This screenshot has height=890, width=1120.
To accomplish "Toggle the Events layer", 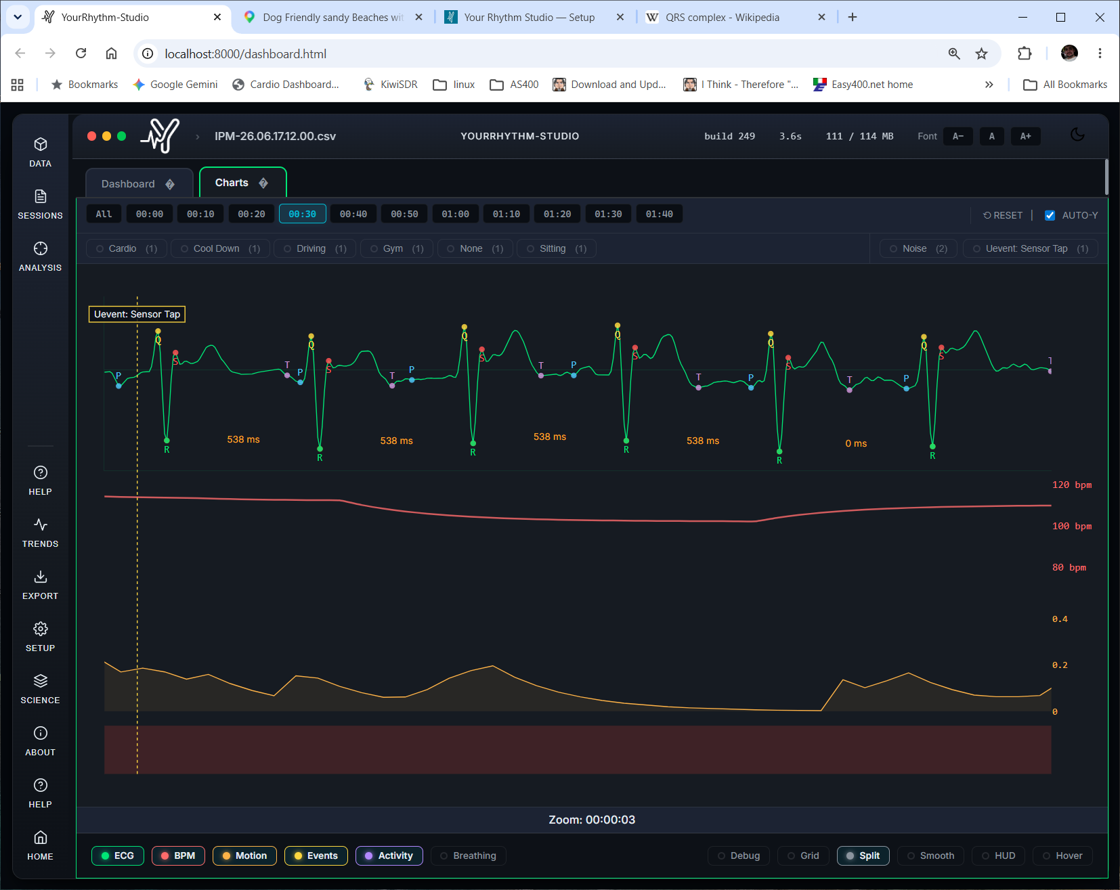I will click(316, 855).
